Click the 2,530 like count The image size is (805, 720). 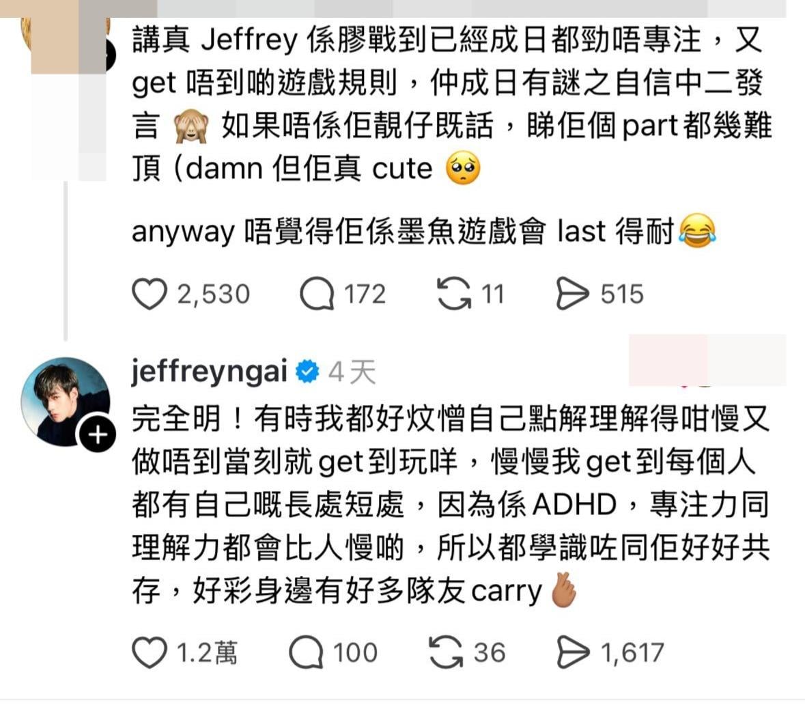coord(214,294)
